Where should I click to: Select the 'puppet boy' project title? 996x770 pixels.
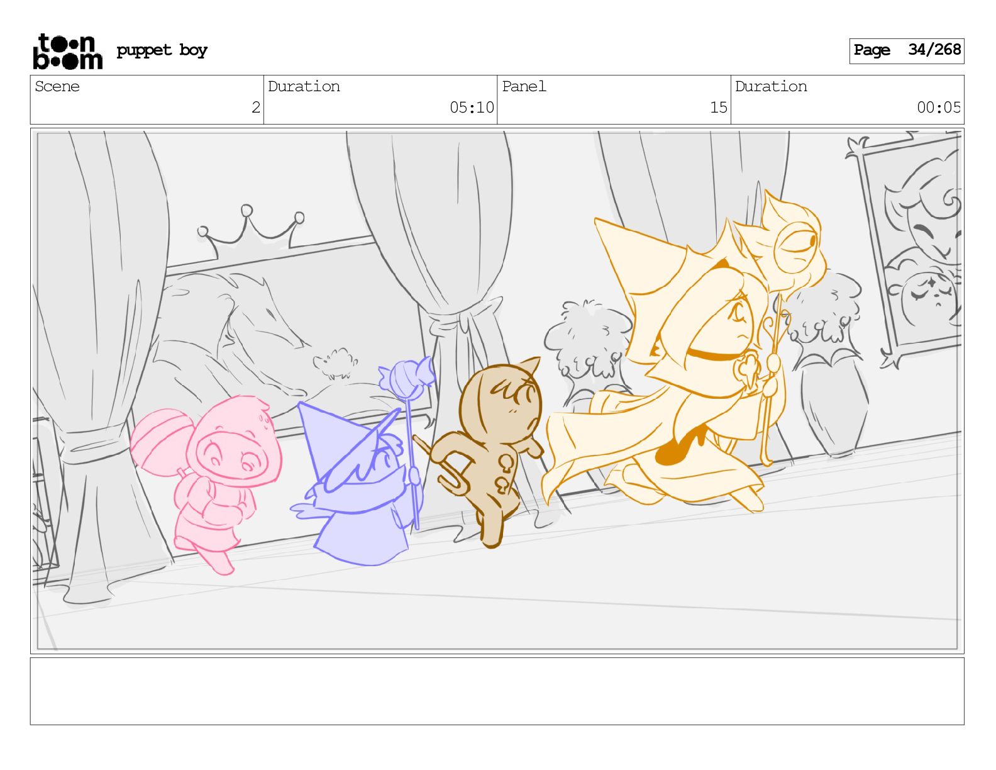(162, 50)
